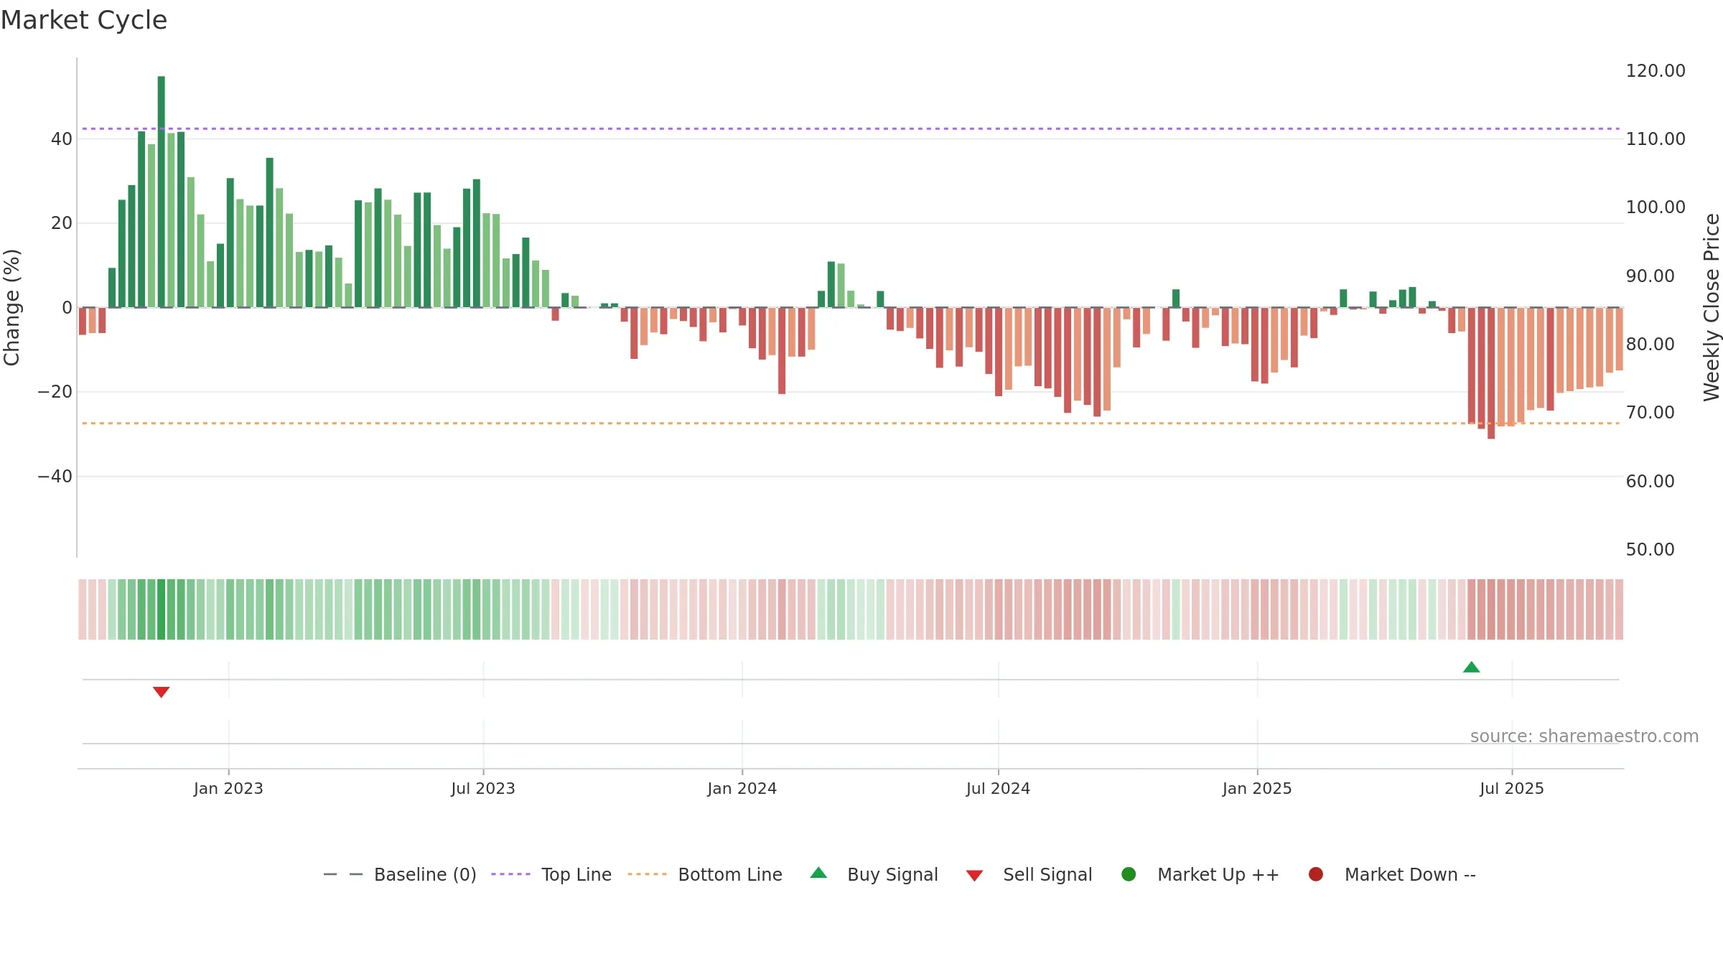Click the 60.00 price axis value
This screenshot has width=1723, height=969.
[1650, 481]
